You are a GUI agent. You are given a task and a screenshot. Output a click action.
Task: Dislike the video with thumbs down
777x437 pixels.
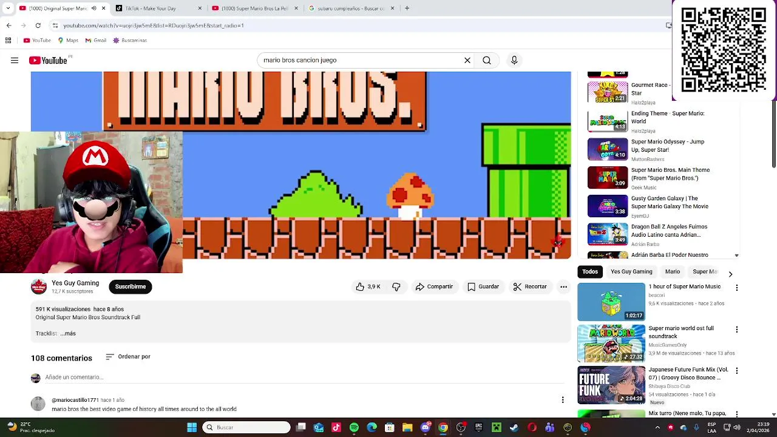[396, 286]
